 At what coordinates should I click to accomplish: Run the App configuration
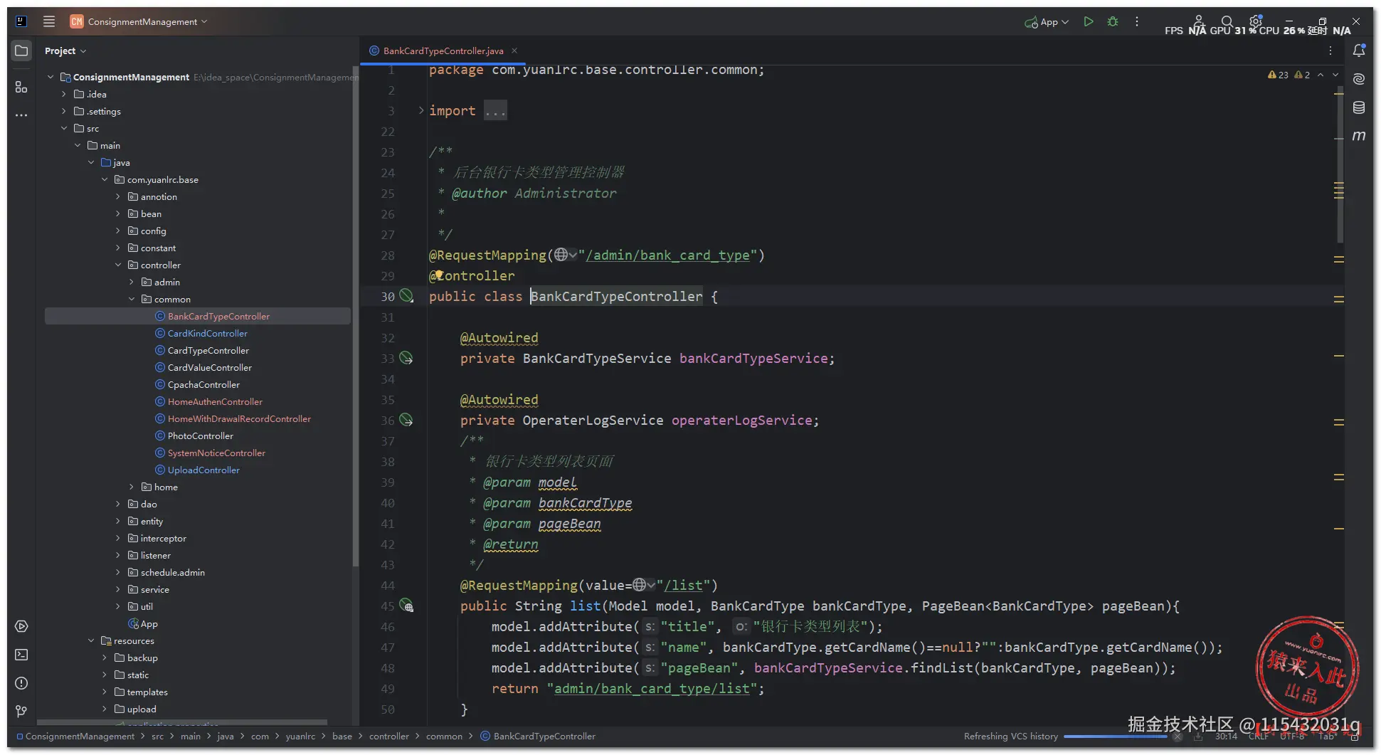pos(1089,21)
